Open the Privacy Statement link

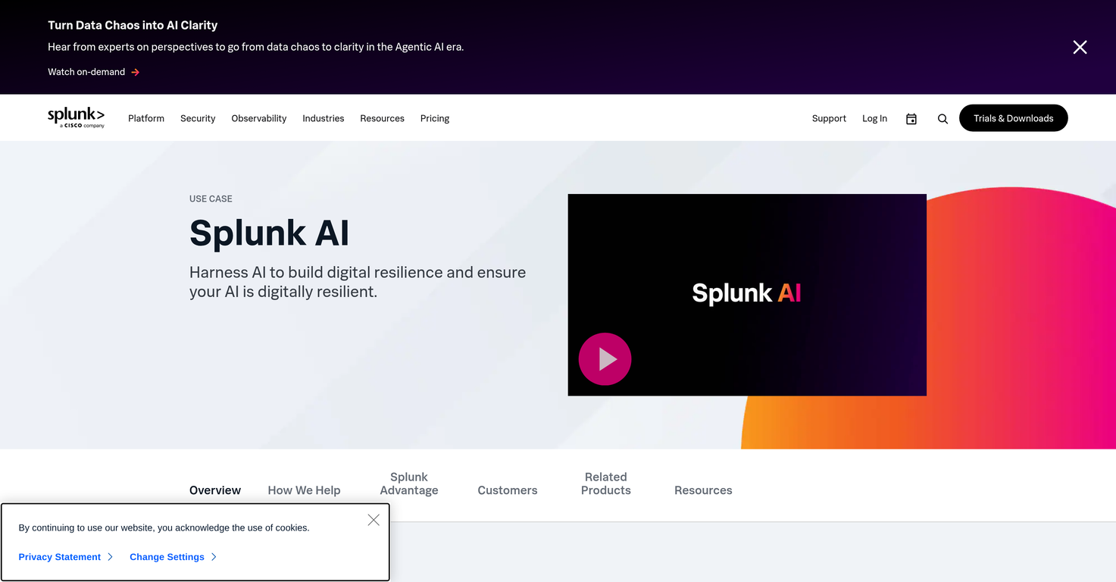click(60, 556)
